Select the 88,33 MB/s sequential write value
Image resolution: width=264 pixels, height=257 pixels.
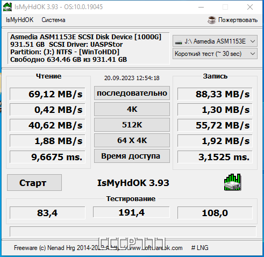(215, 94)
